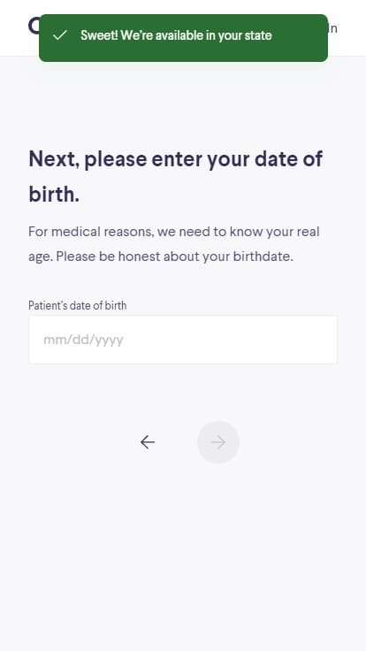Image resolution: width=366 pixels, height=651 pixels.
Task: Click the empty right side of the date input
Action: click(249, 340)
